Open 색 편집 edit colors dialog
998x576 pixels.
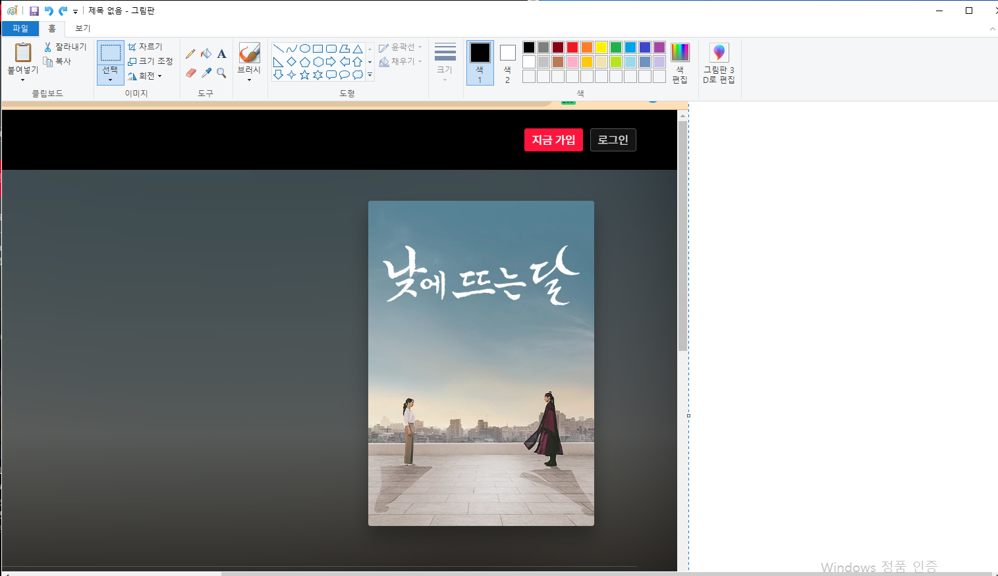click(680, 63)
